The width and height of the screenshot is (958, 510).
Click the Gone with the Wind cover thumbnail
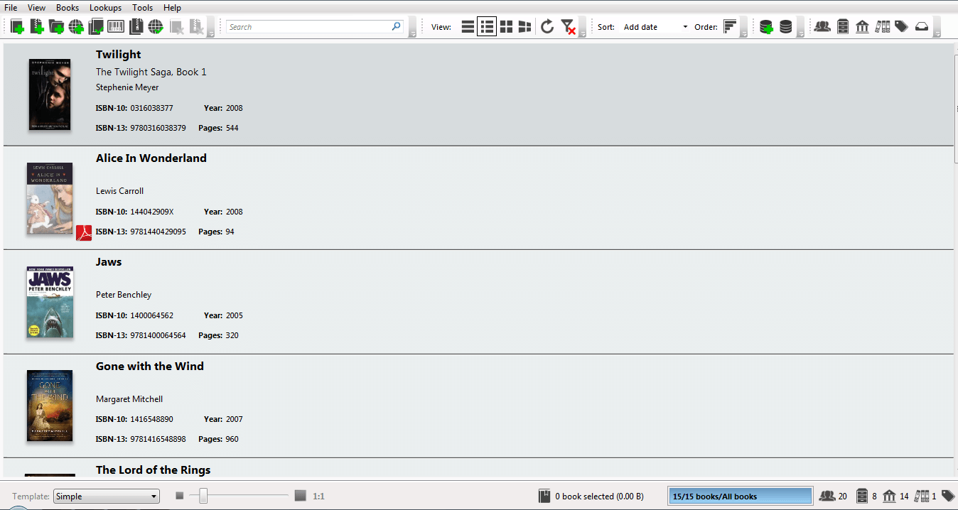50,406
